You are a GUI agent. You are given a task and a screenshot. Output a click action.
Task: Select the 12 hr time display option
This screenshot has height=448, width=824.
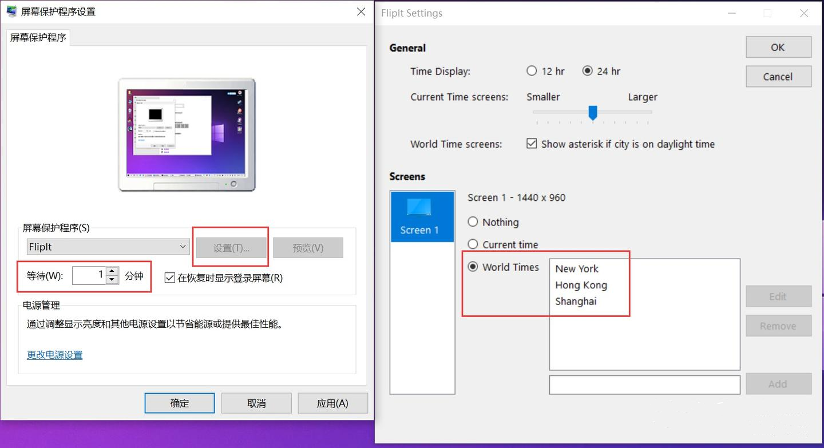pyautogui.click(x=532, y=71)
